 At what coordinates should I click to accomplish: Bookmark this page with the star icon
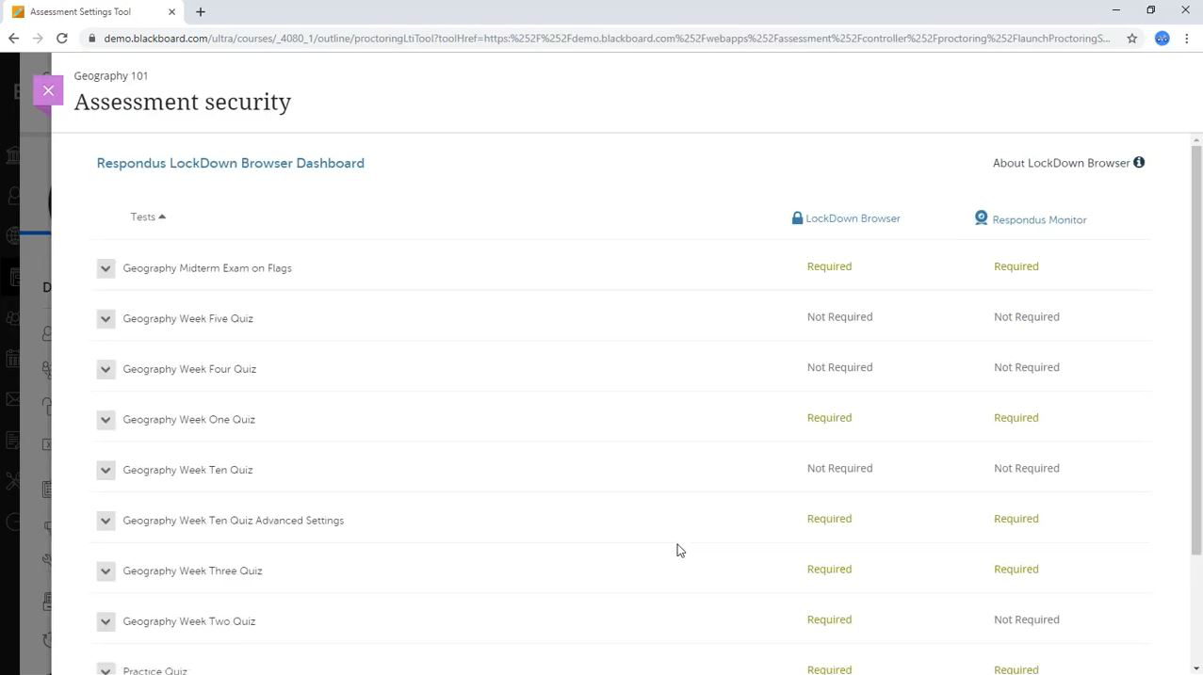pos(1131,39)
